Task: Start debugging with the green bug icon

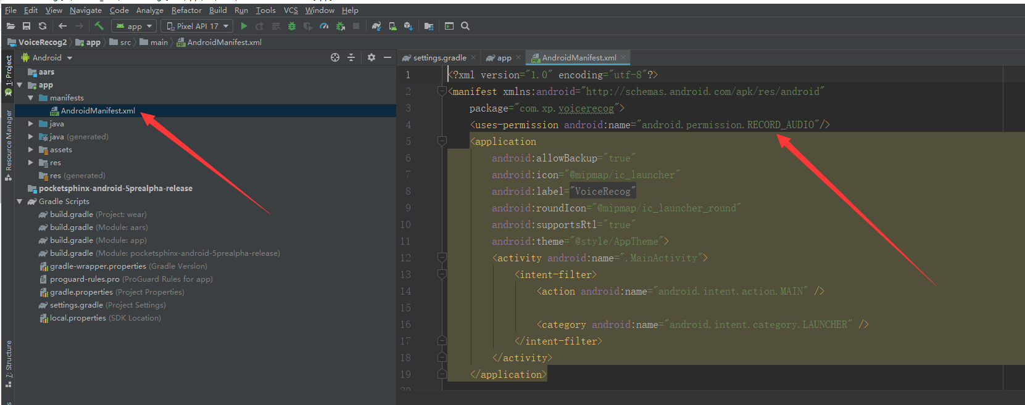Action: point(292,26)
